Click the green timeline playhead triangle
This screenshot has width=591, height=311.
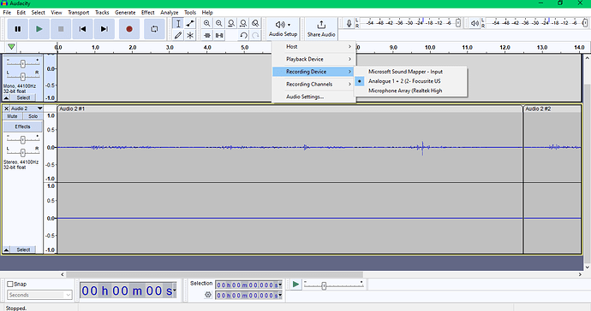click(x=11, y=47)
